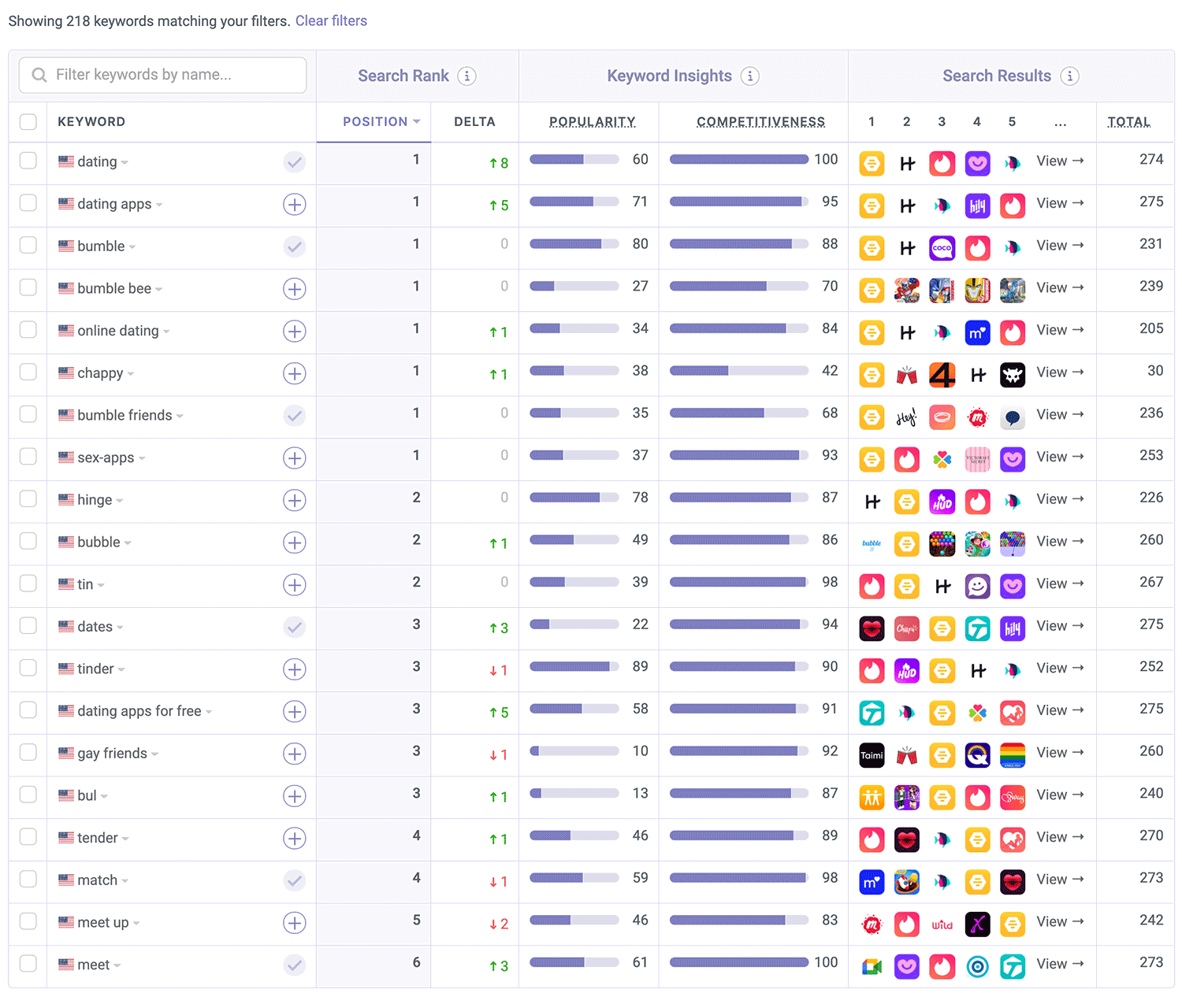Expand dropdown arrow next to 'bumble friends'
The height and width of the screenshot is (993, 1182).
point(180,417)
